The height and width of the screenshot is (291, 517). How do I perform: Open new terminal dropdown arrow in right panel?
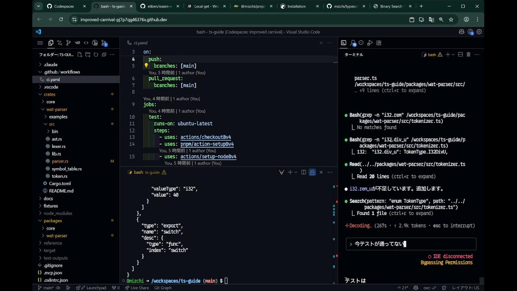tap(453, 55)
